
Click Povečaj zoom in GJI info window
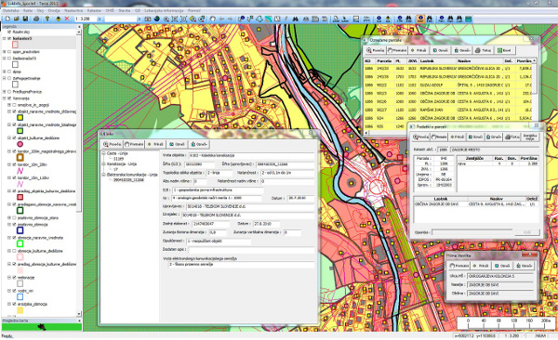tap(113, 144)
